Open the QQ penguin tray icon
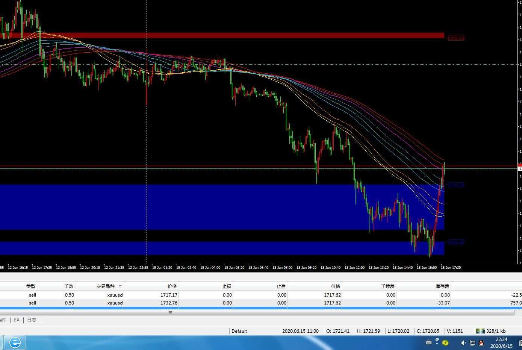The width and height of the screenshot is (522, 350). coord(481,342)
